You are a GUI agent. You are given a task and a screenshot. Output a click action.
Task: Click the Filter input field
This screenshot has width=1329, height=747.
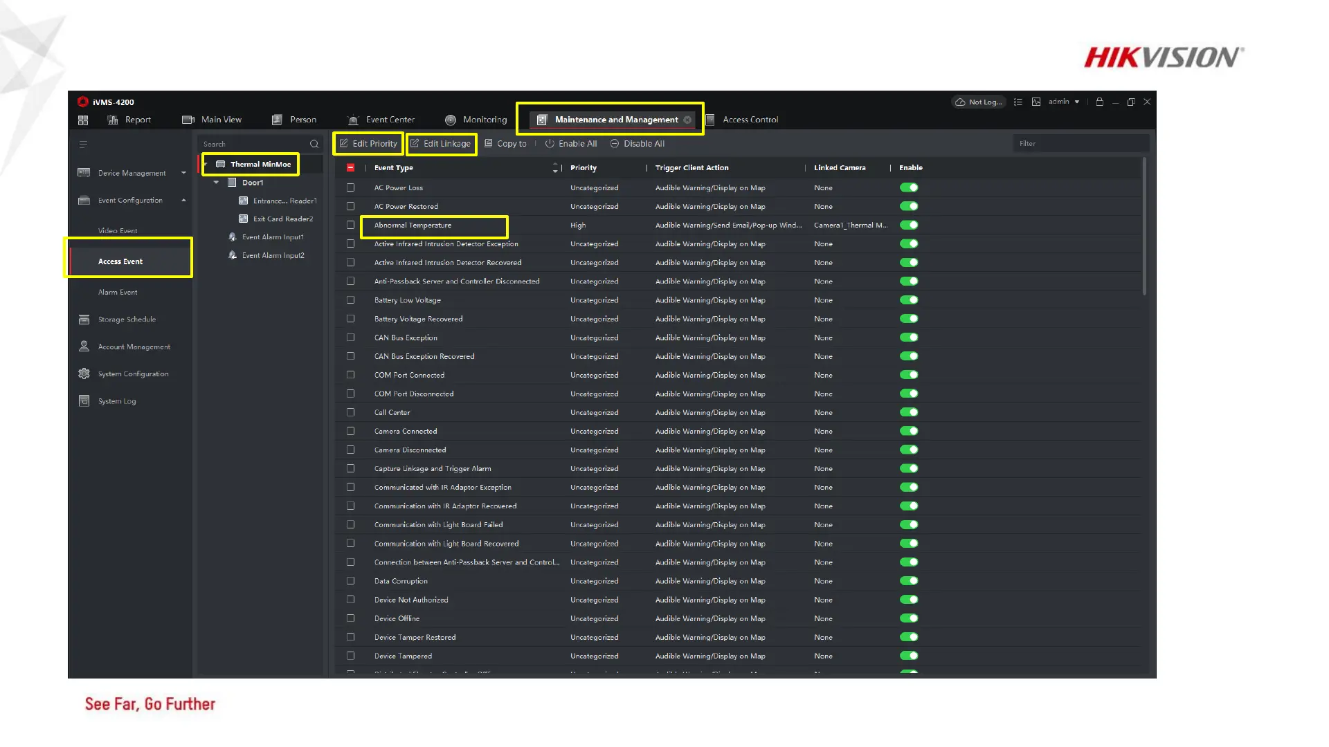click(x=1081, y=144)
